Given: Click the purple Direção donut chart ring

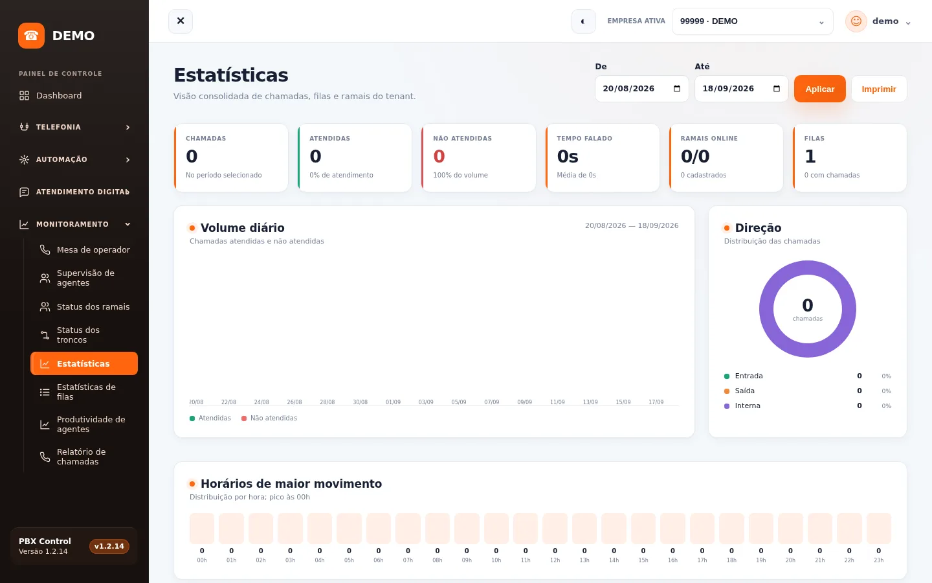Looking at the screenshot, I should click(x=766, y=309).
